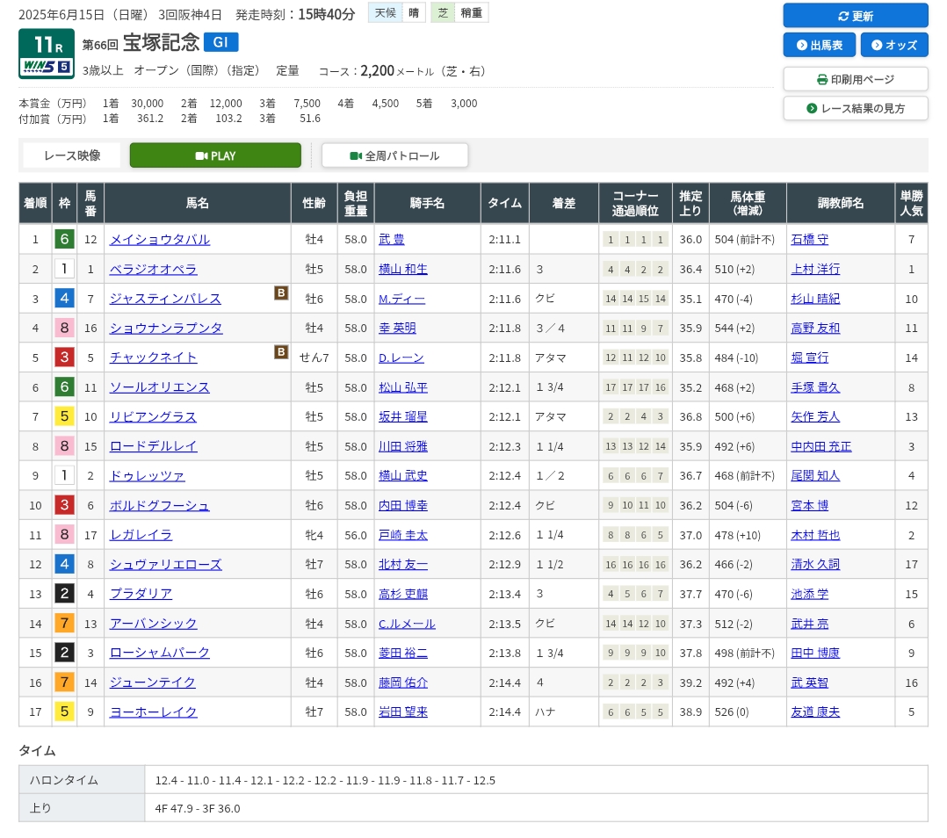Open the 出馬表 entry list
This screenshot has height=838, width=947.
(x=819, y=46)
